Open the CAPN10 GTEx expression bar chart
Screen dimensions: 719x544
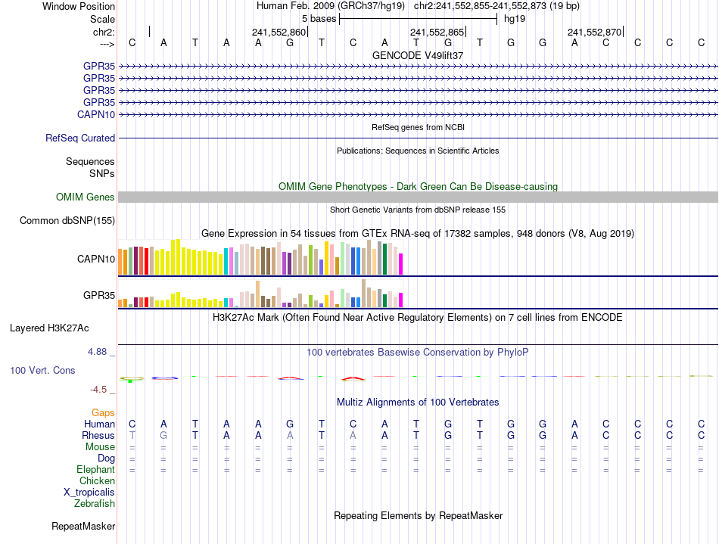(260, 257)
